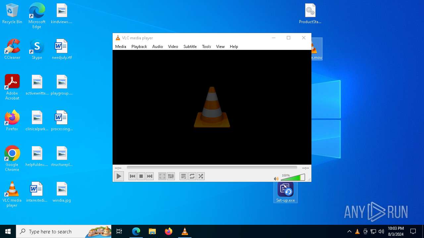Screen dimensions: 424x238
Task: Open the View menu
Action: tap(221, 47)
